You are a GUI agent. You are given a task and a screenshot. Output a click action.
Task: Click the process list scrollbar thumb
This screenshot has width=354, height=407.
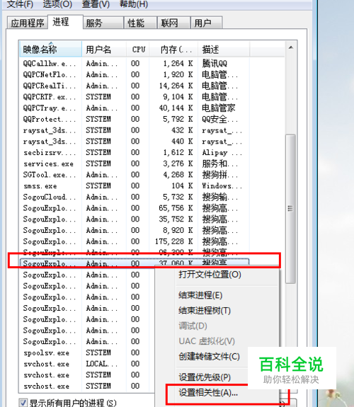click(x=290, y=209)
